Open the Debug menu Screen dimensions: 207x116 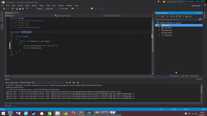(x=34, y=5)
